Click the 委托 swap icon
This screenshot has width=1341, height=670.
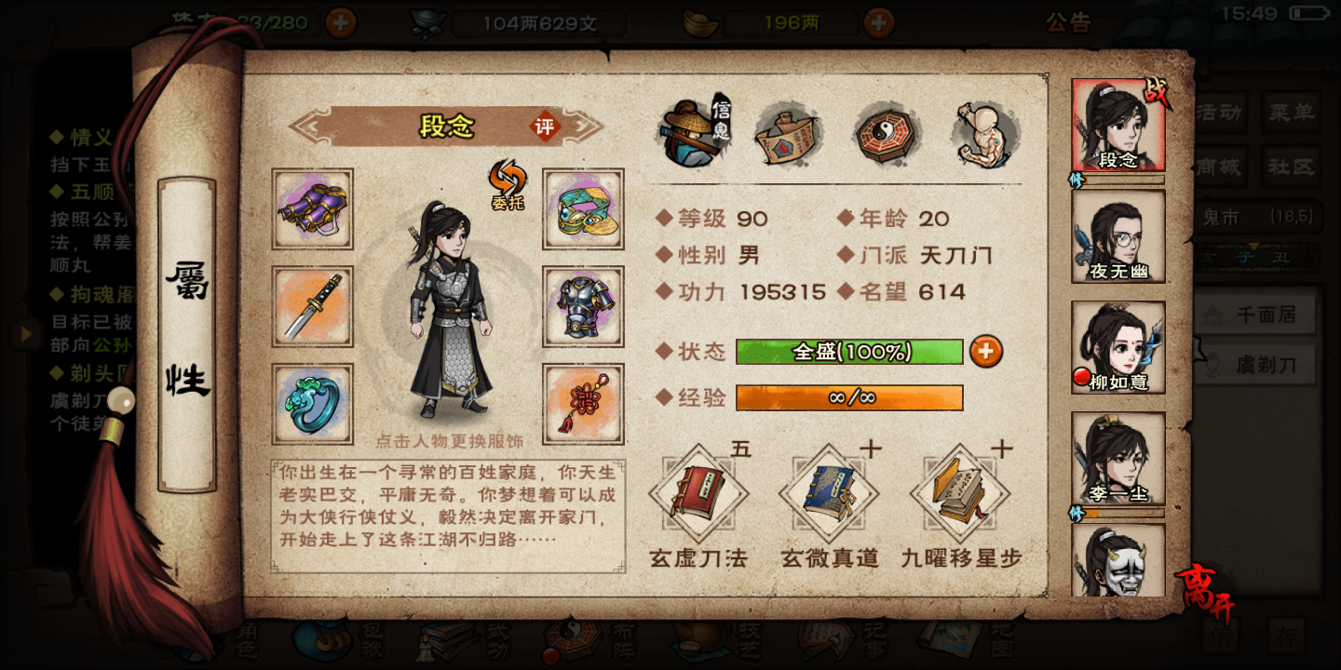pyautogui.click(x=508, y=184)
